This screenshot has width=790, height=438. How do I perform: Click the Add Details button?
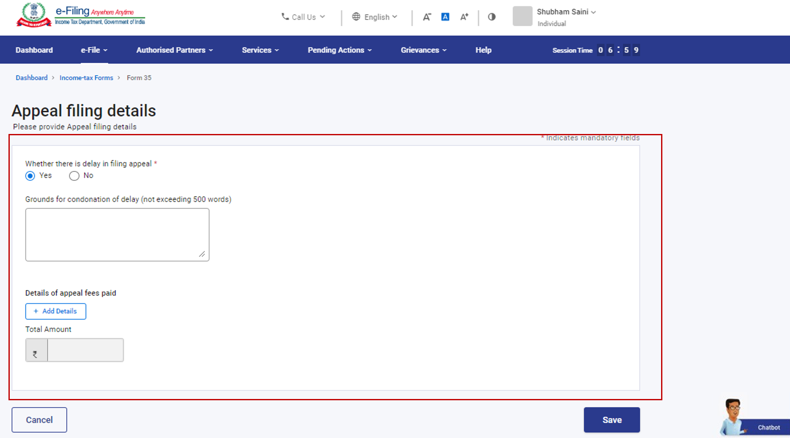pos(56,311)
